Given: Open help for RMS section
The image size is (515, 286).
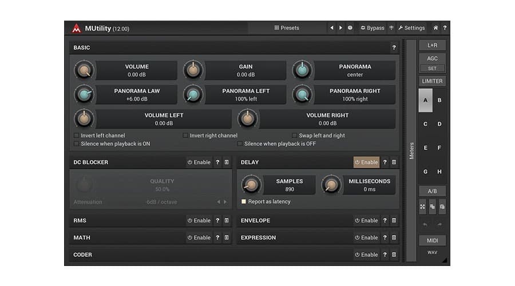Looking at the screenshot, I should (x=217, y=221).
